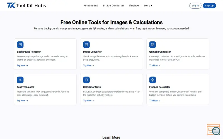Click the 'Work out compound interest' description
This screenshot has height=139, width=223.
pos(175,93)
